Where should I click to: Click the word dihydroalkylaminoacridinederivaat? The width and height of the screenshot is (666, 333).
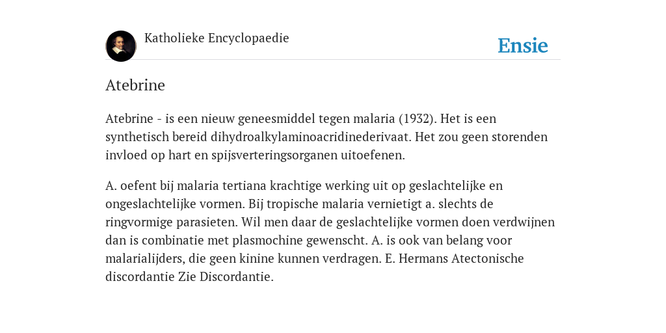pos(311,137)
